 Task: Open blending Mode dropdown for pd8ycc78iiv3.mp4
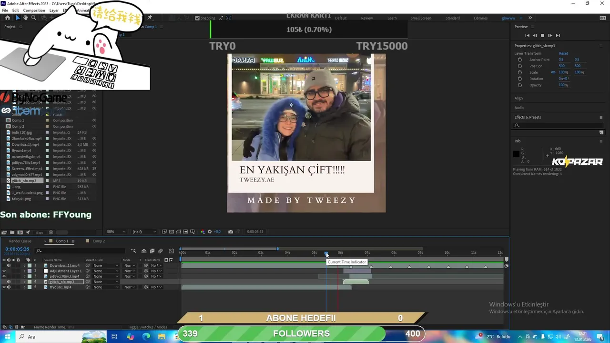(130, 276)
